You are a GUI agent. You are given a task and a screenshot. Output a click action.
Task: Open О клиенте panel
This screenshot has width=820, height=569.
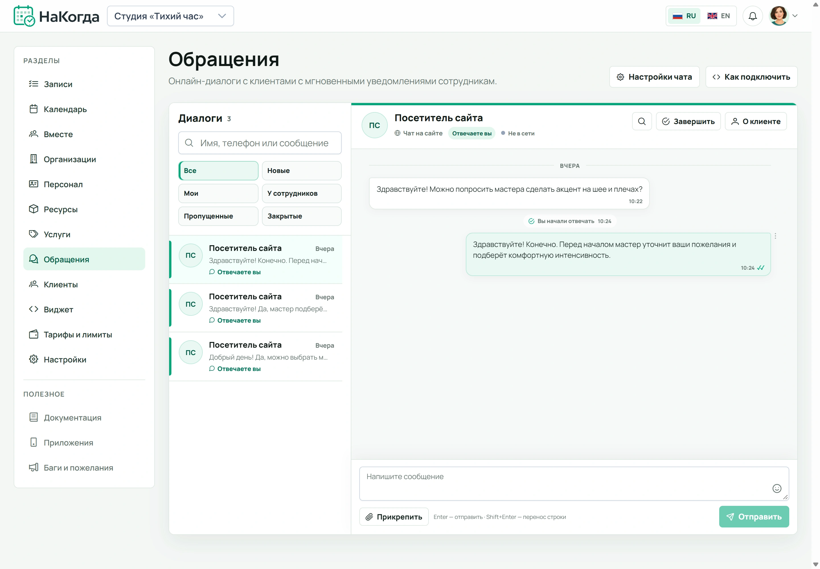pyautogui.click(x=755, y=121)
